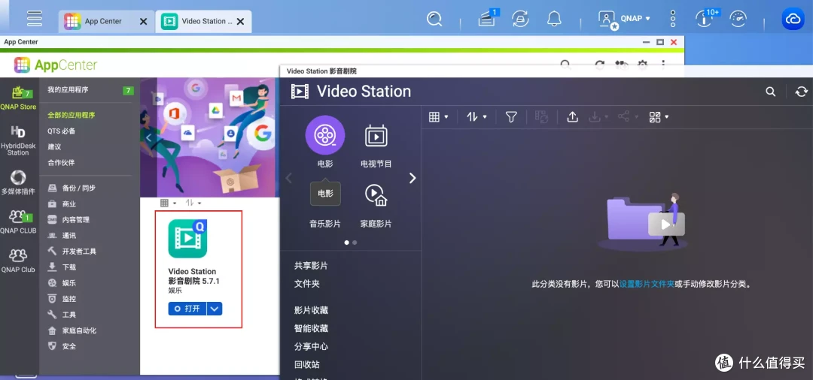Refresh Video Station library icon
Viewport: 813px width, 380px height.
coord(802,92)
